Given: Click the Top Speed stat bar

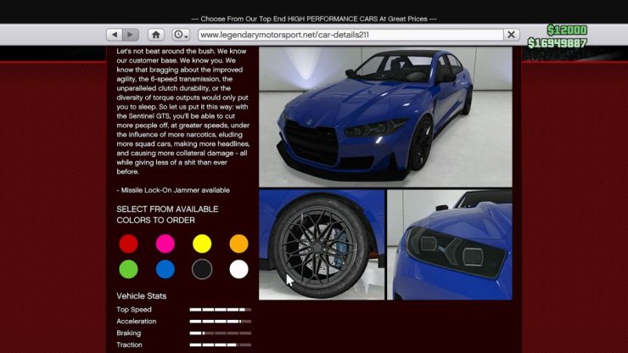Looking at the screenshot, I should click(x=221, y=310).
